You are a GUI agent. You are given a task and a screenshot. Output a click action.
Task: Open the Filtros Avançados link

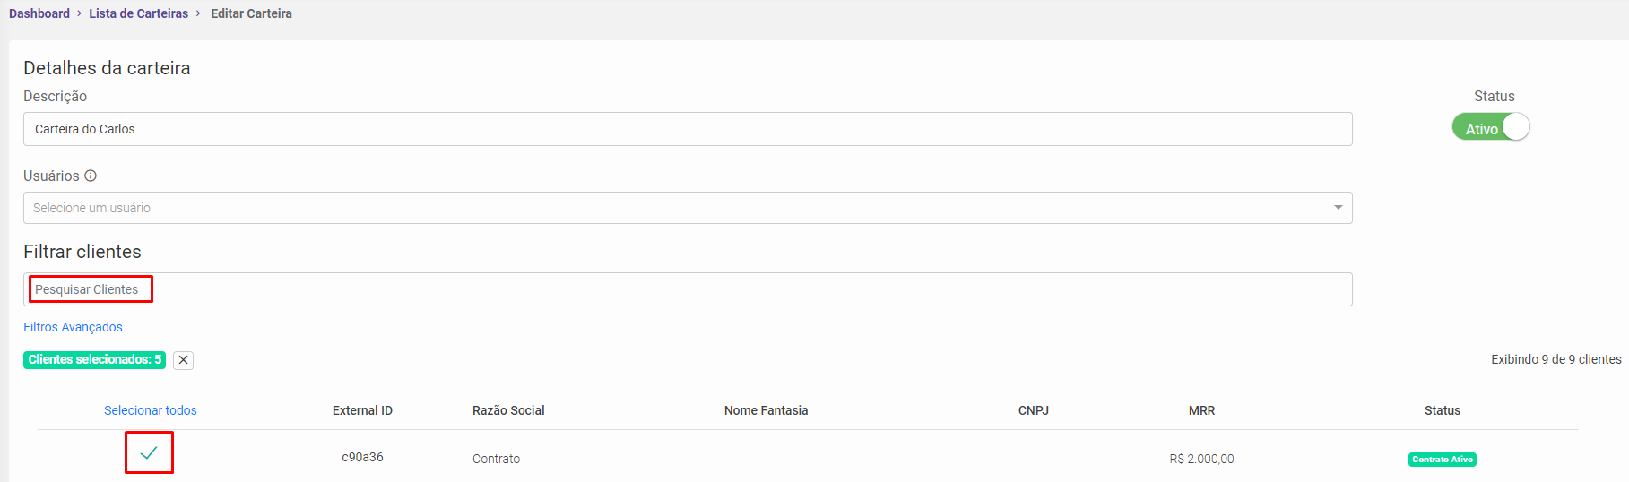click(x=73, y=327)
